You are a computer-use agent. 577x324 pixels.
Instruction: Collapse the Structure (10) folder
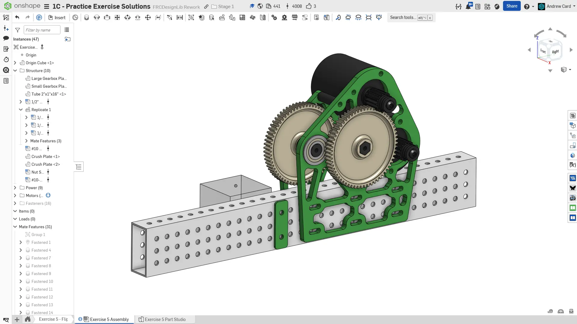15,71
